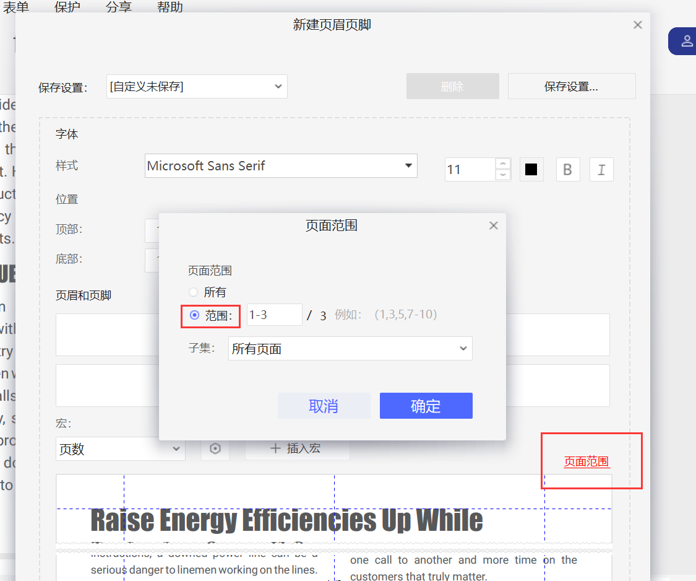The height and width of the screenshot is (581, 696).
Task: Open the user account icon on the right edge
Action: click(686, 41)
